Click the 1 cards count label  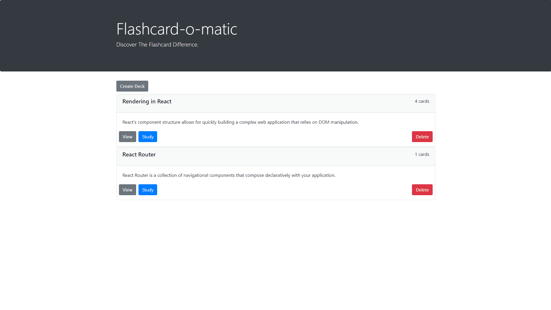[x=422, y=154]
